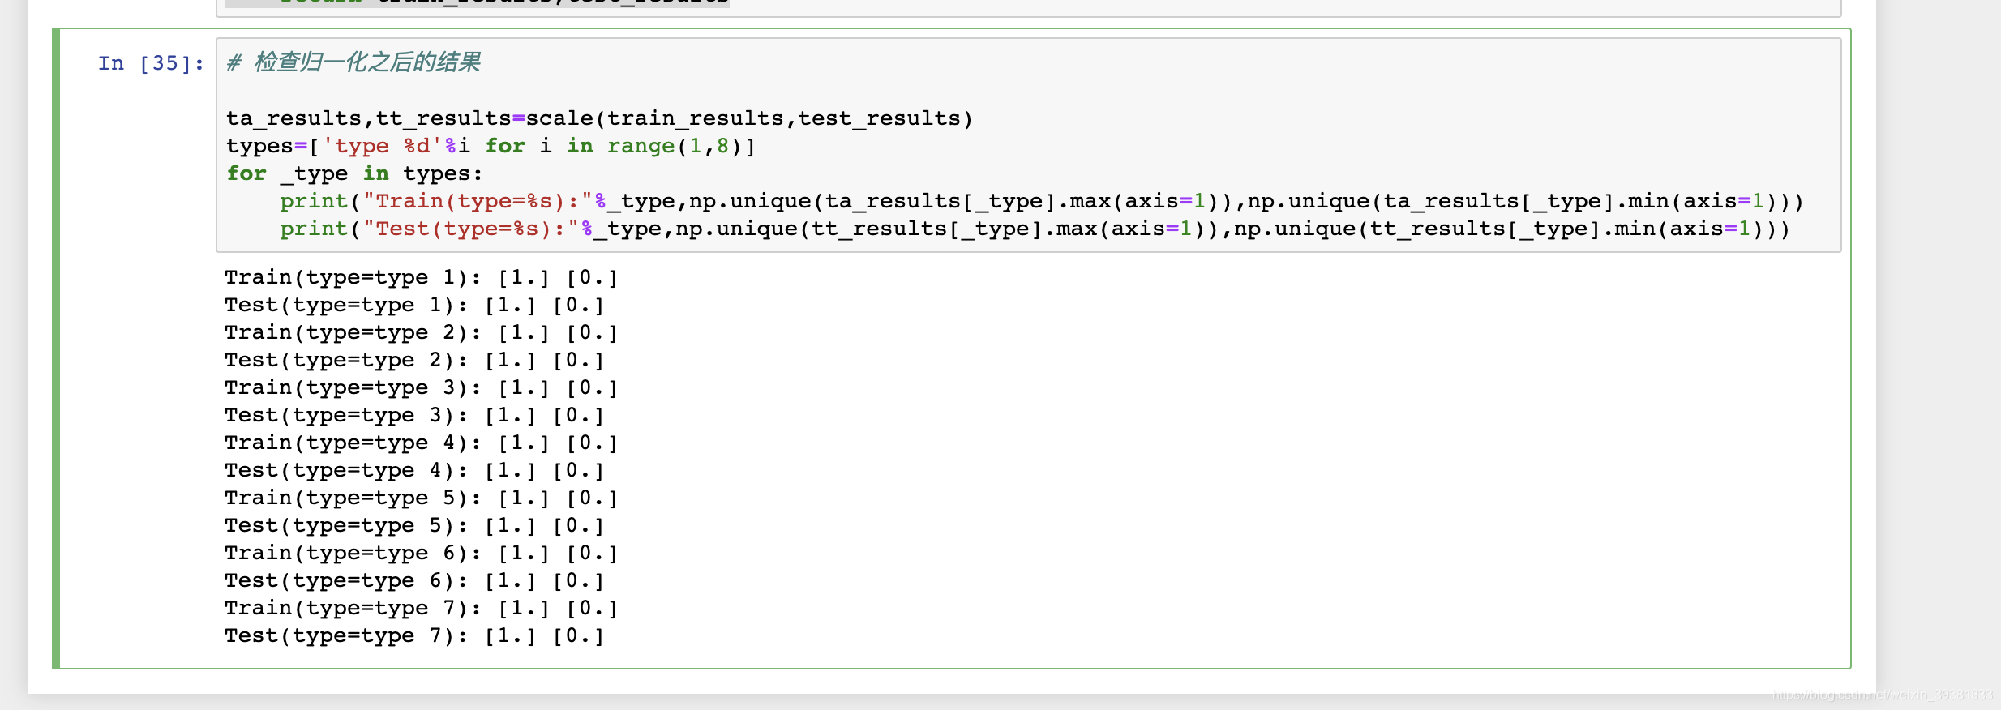
Task: Click output line Train(type=type 1)
Action: point(422,278)
